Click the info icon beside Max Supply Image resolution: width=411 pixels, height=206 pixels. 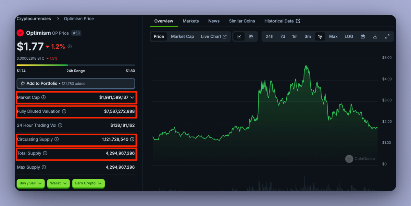click(44, 167)
